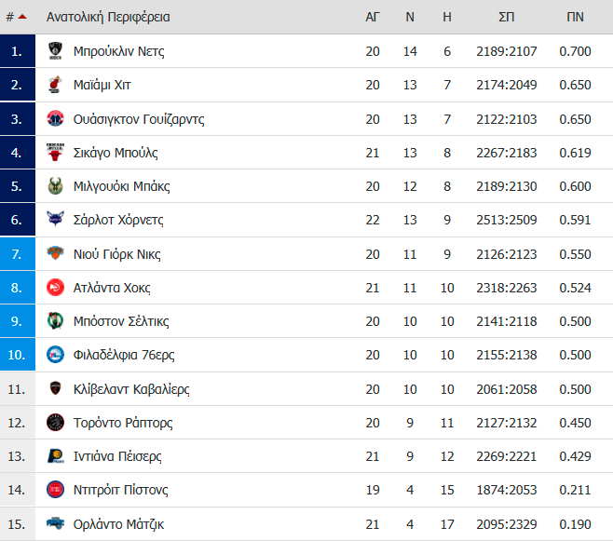Sort table by ΠΝ percentage column

coord(575,17)
